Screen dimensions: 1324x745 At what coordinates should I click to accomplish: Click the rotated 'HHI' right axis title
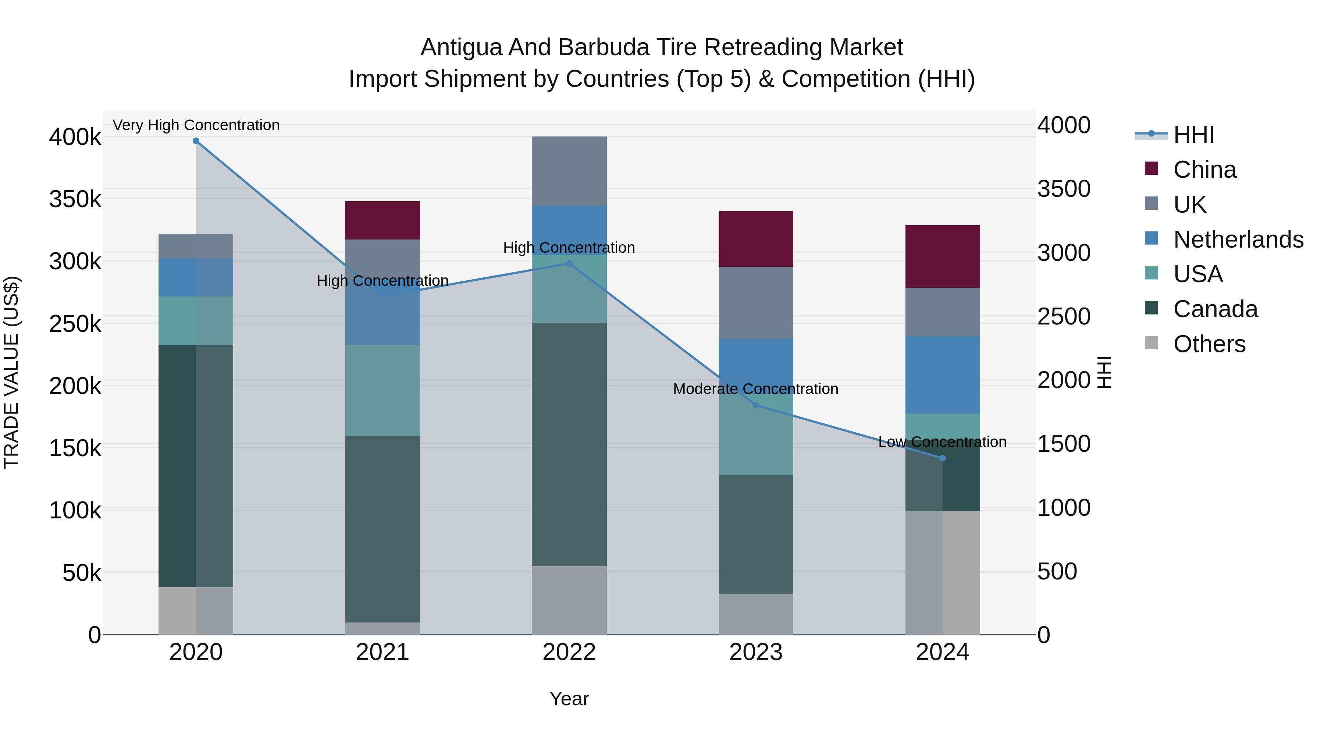[1104, 372]
